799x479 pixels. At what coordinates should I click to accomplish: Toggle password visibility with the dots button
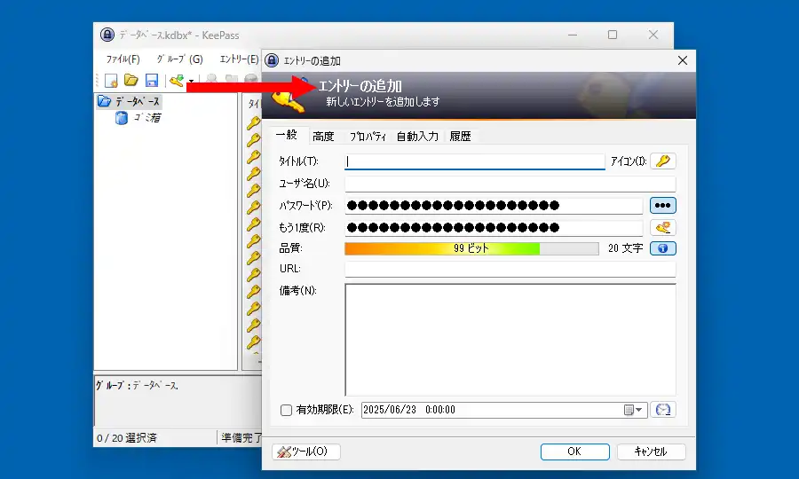pyautogui.click(x=663, y=206)
